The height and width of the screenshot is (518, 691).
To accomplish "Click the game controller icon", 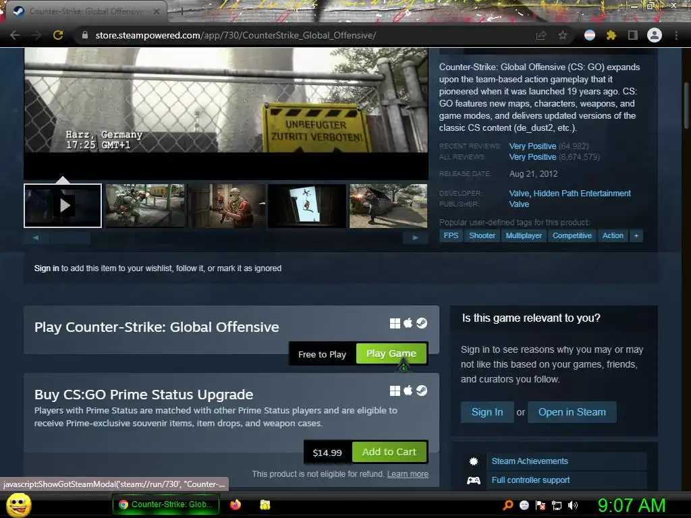I will (x=474, y=480).
